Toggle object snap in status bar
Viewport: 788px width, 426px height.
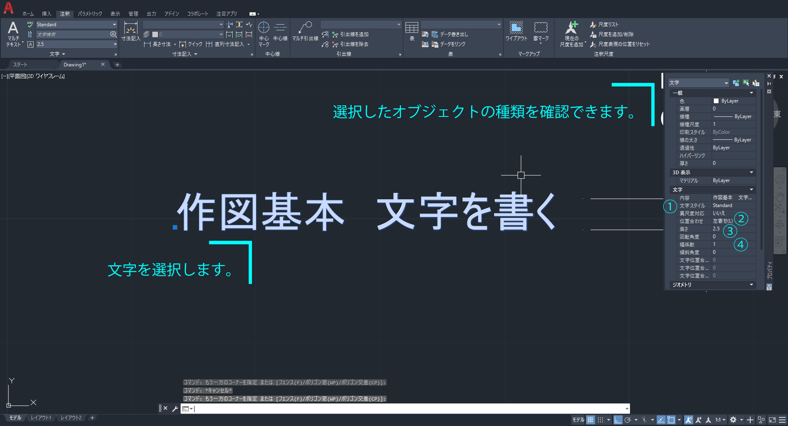point(671,419)
